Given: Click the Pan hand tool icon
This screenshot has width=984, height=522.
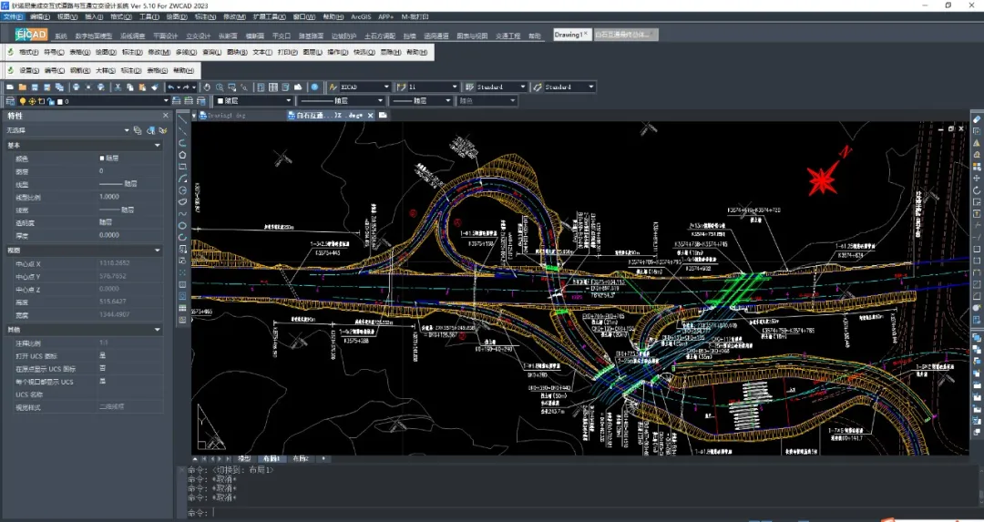Looking at the screenshot, I should [x=207, y=87].
